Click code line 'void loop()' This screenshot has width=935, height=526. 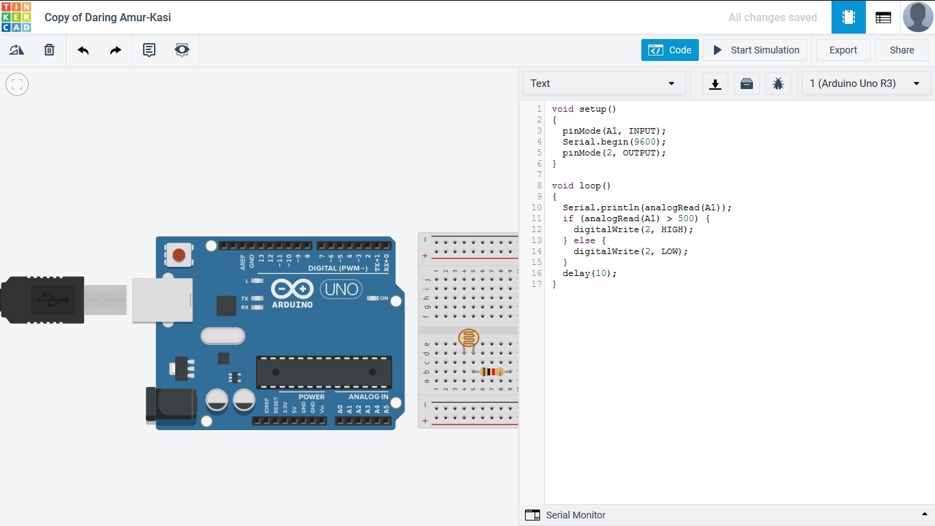pyautogui.click(x=581, y=186)
